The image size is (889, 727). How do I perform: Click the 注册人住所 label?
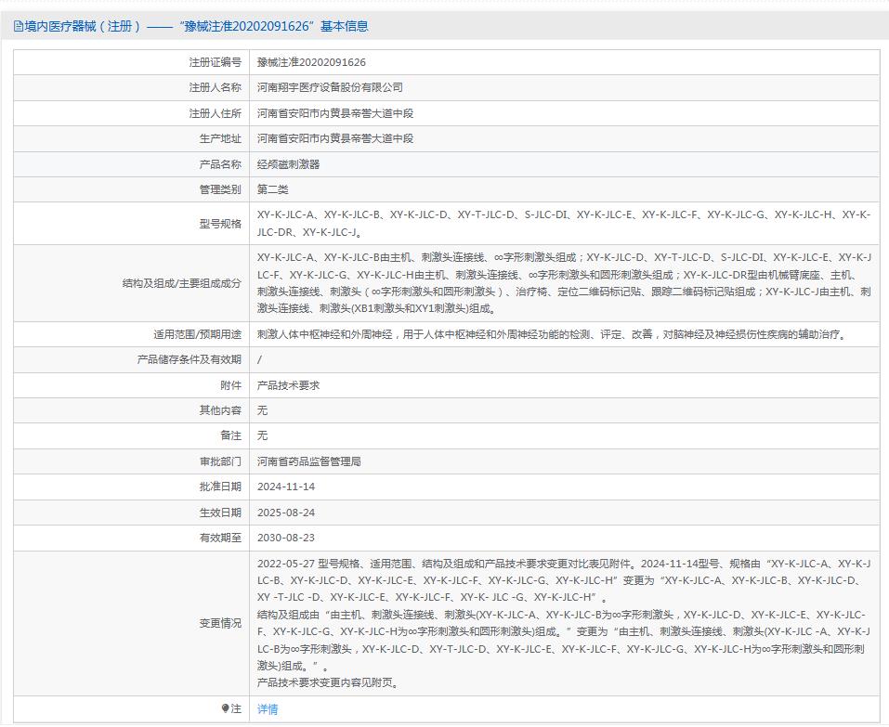tap(216, 113)
